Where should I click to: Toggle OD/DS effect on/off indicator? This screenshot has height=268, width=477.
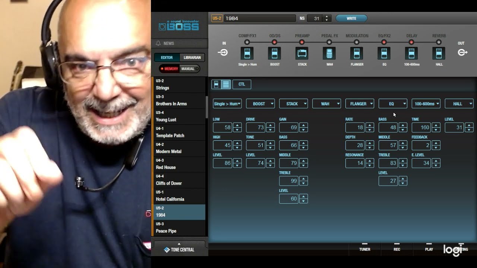(275, 42)
